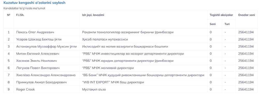This screenshot has height=103, width=265.
Task: Select the F.I.Sh. column header
Action: coord(20,15)
